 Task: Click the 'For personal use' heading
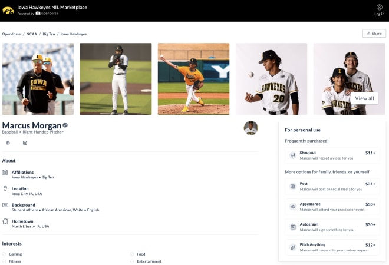coord(303,130)
